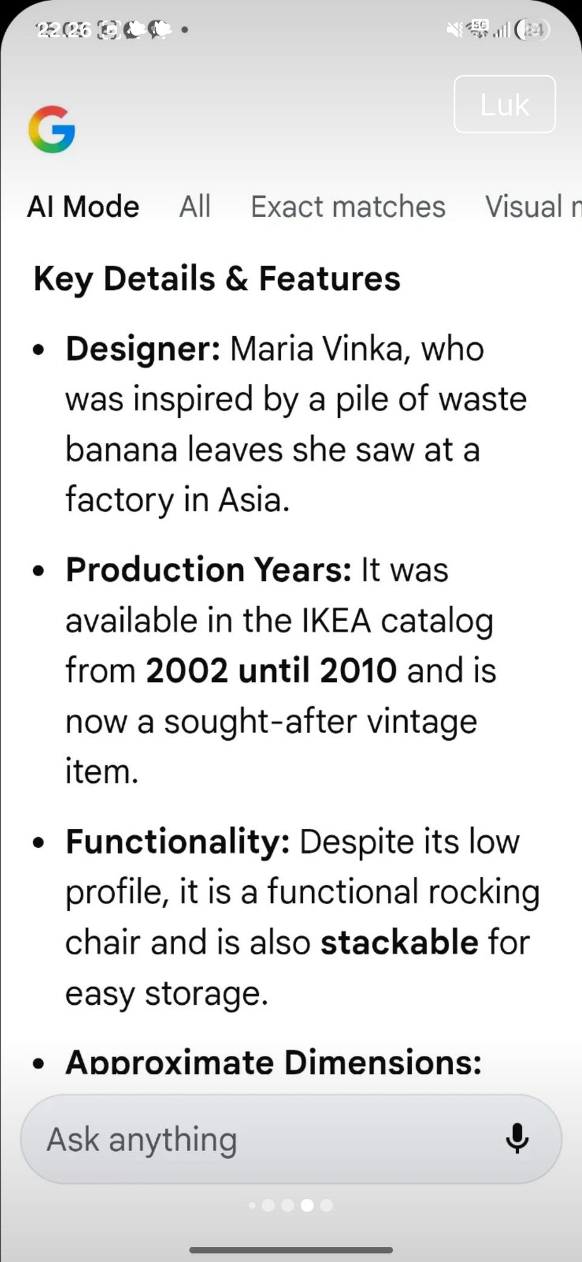Switch to the AI Mode tab
This screenshot has height=1262, width=582.
click(x=83, y=207)
